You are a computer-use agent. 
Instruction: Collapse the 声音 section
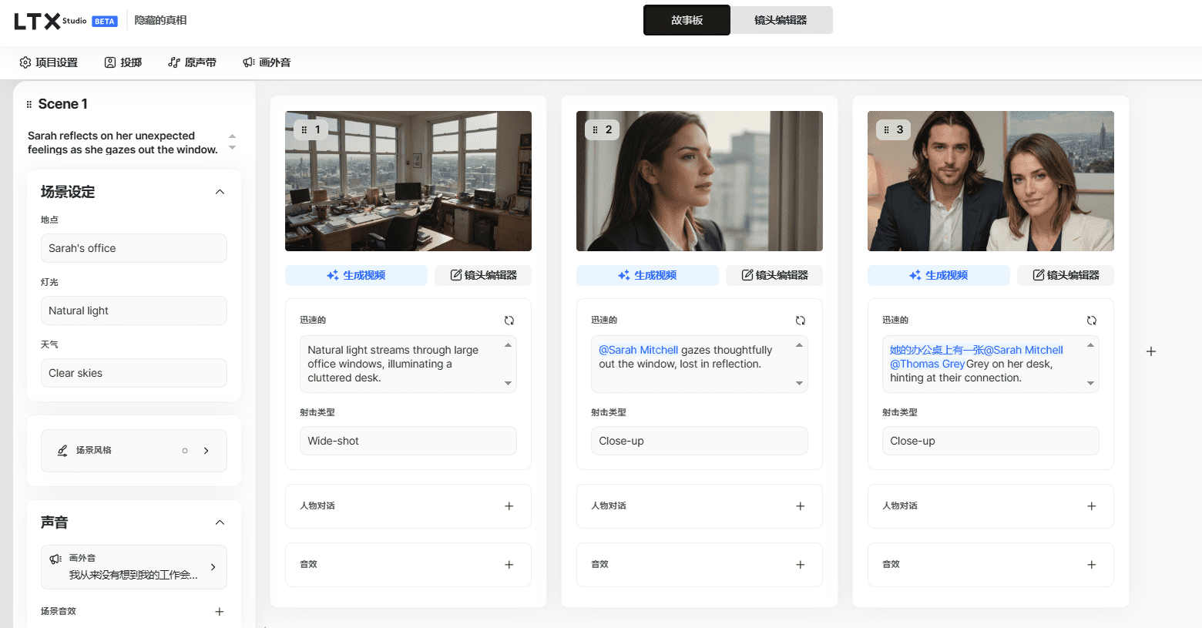(220, 522)
